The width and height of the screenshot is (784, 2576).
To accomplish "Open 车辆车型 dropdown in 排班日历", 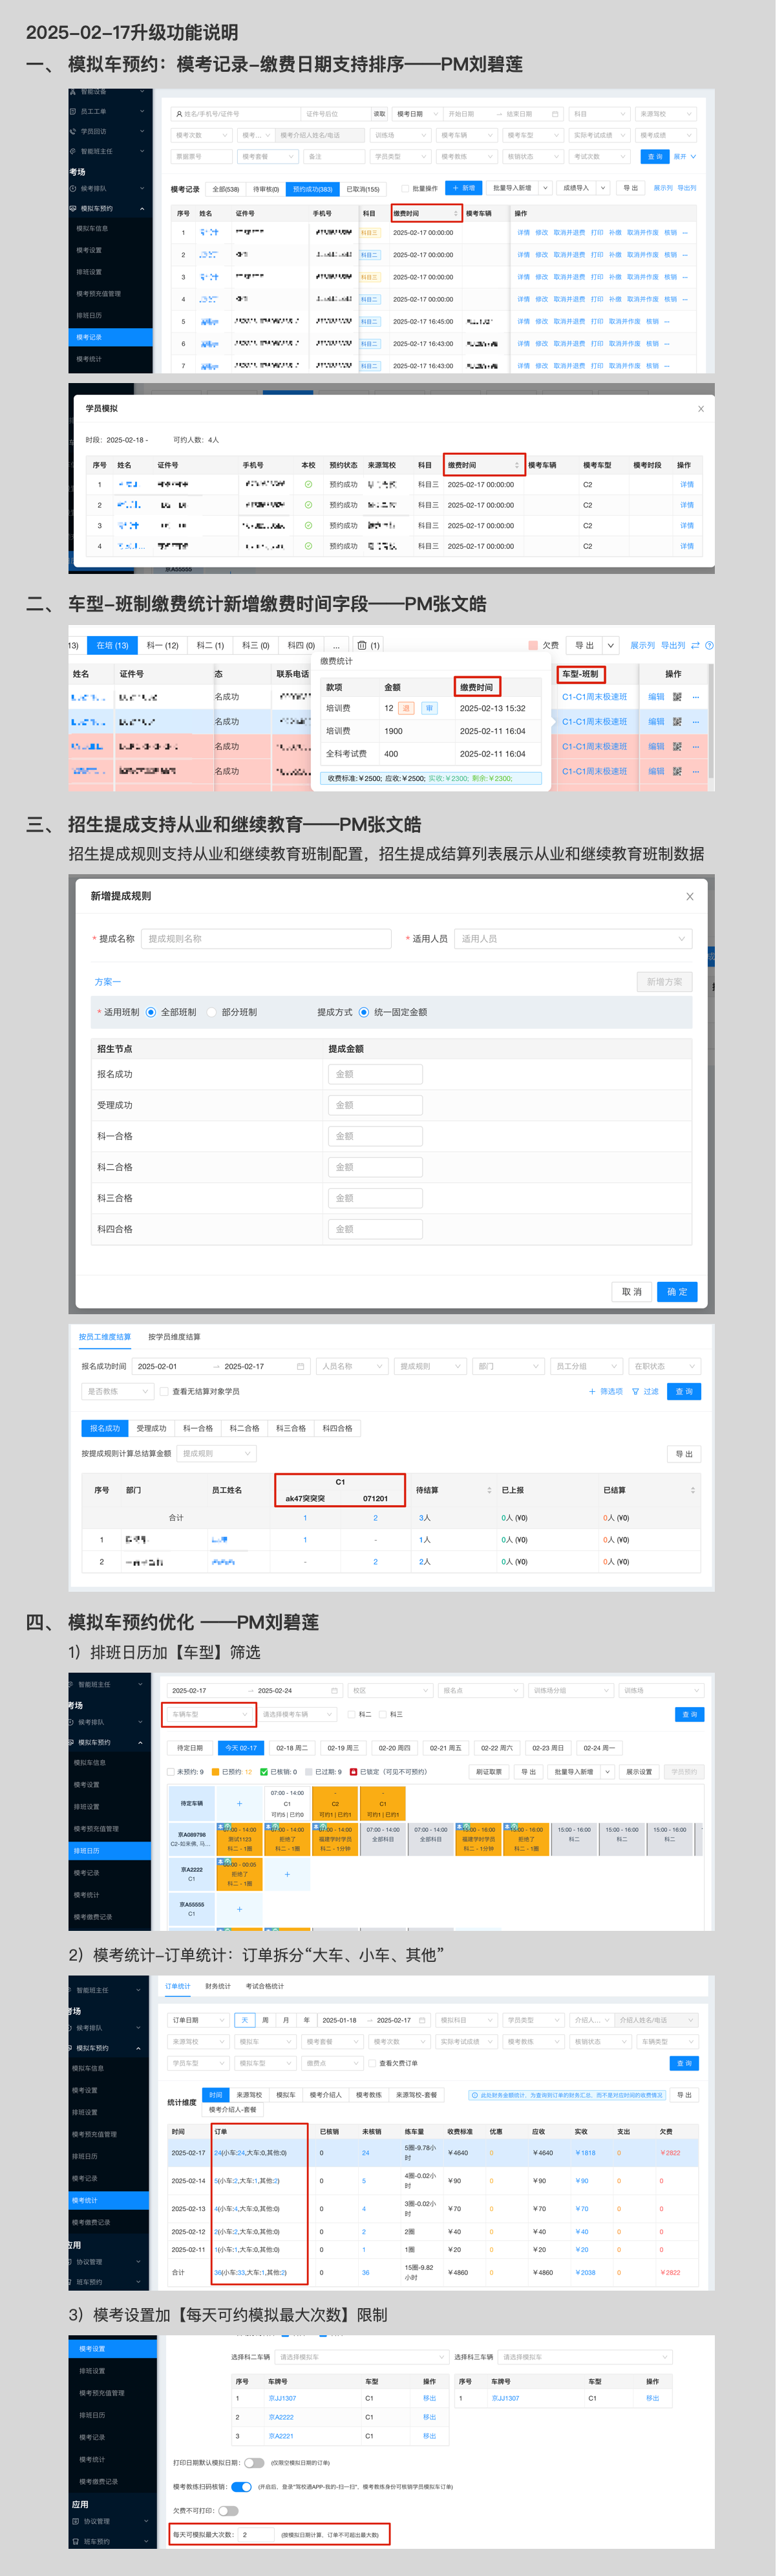I will click(x=209, y=1714).
